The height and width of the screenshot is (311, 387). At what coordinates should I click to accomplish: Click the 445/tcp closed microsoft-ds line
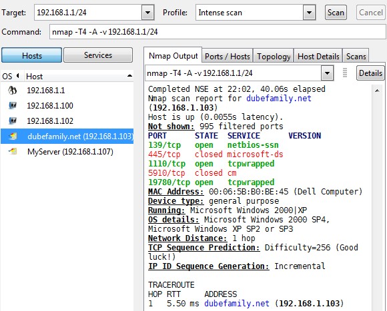[216, 155]
